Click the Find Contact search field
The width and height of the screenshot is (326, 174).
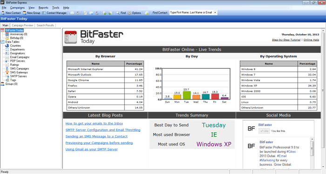(191, 13)
